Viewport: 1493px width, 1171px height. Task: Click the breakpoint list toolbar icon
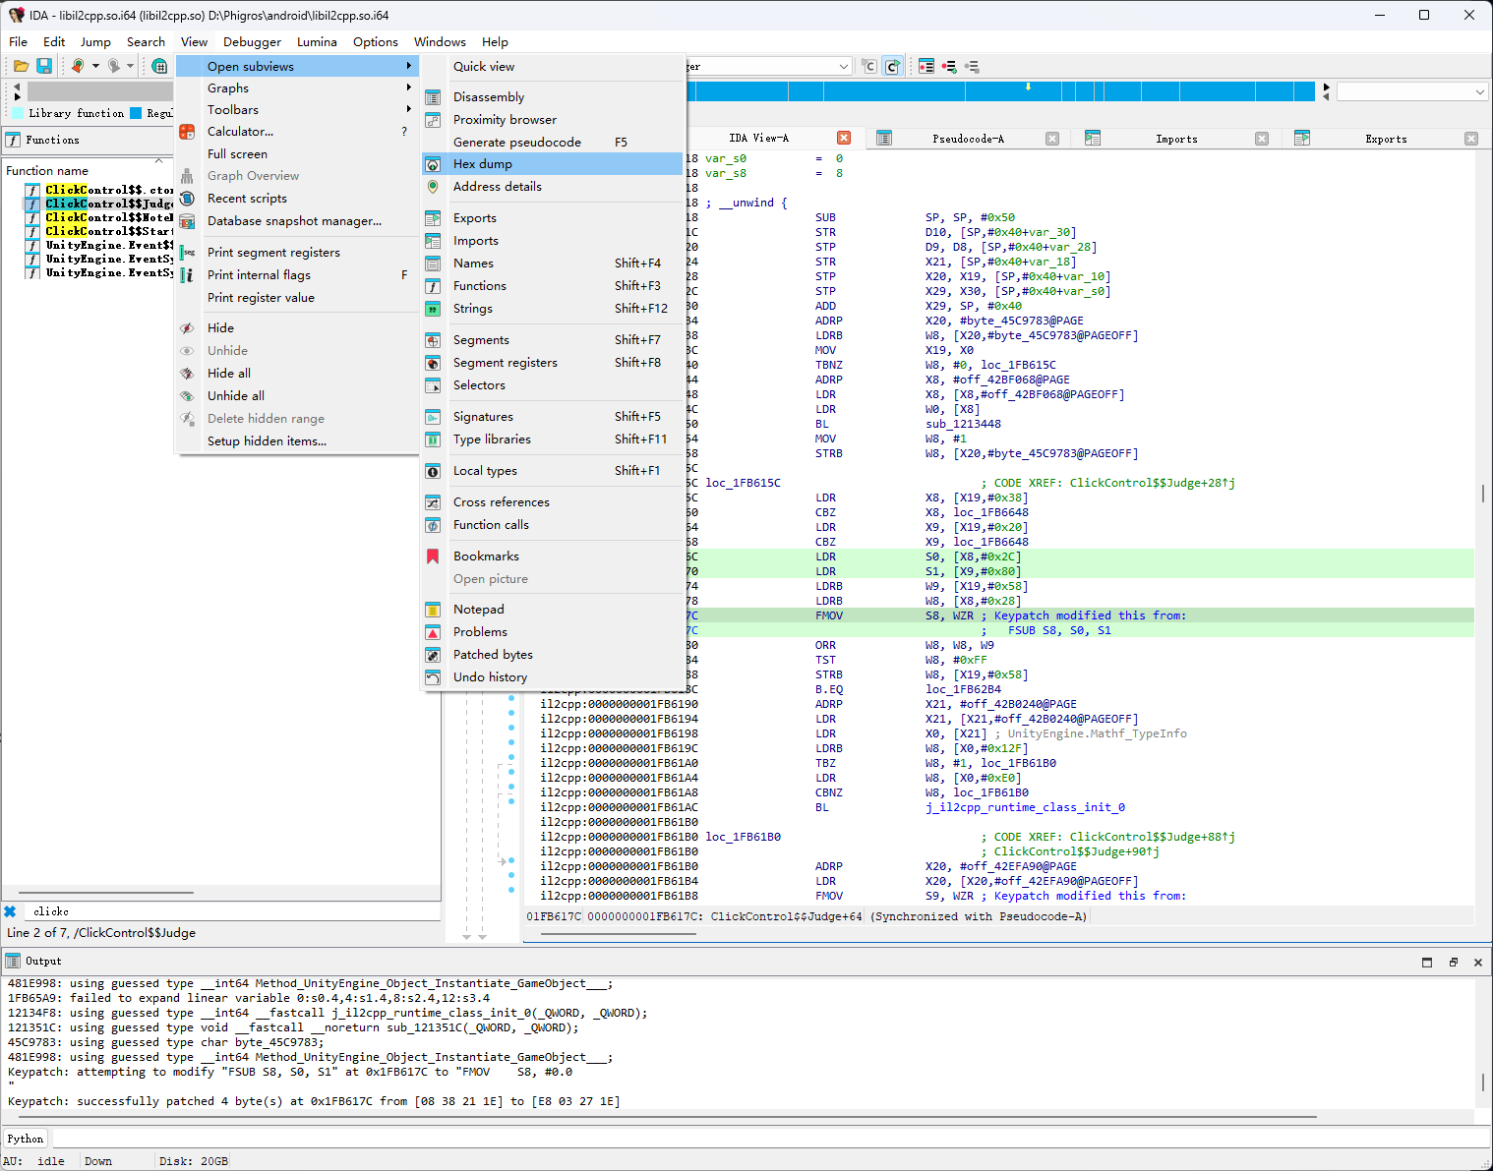click(926, 66)
